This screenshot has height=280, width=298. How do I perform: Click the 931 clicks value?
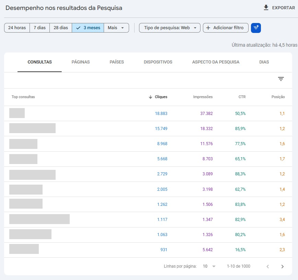[x=164, y=249]
